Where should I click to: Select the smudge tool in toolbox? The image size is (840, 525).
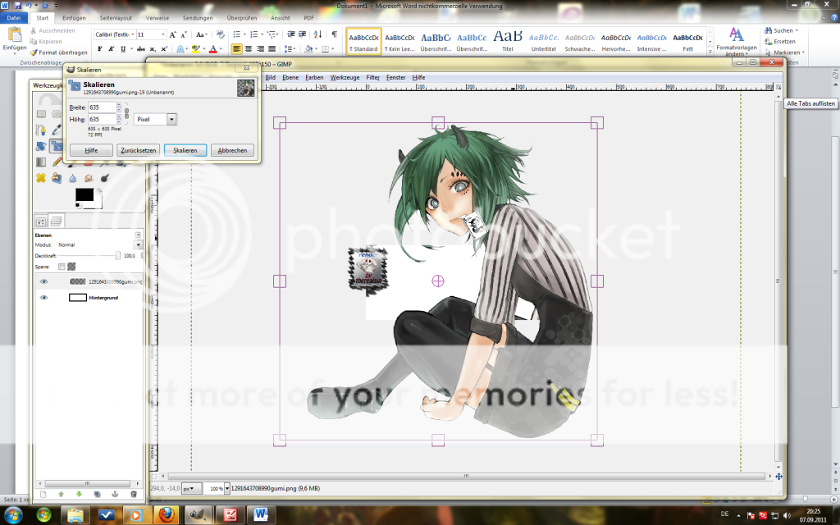[89, 178]
